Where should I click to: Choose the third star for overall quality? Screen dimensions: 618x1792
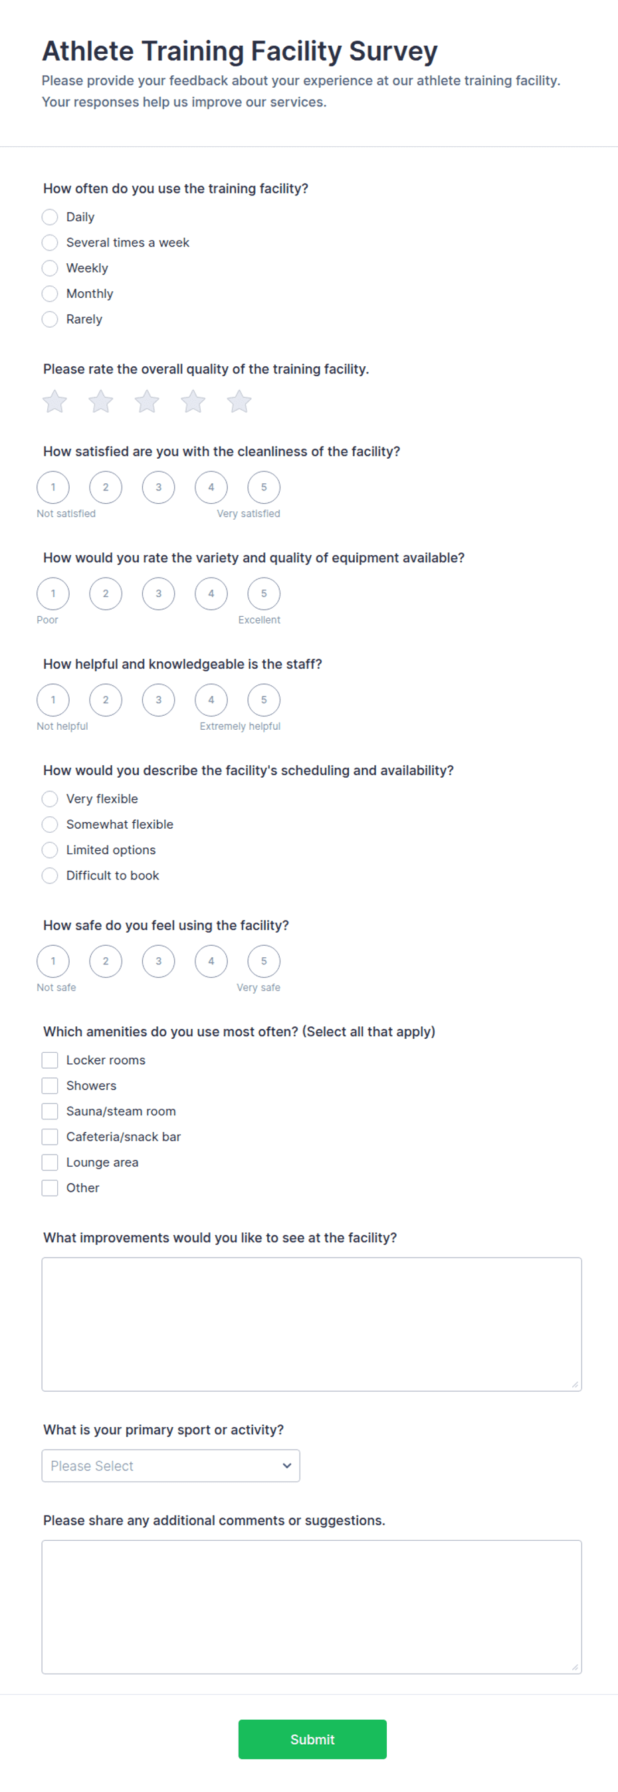pos(147,401)
